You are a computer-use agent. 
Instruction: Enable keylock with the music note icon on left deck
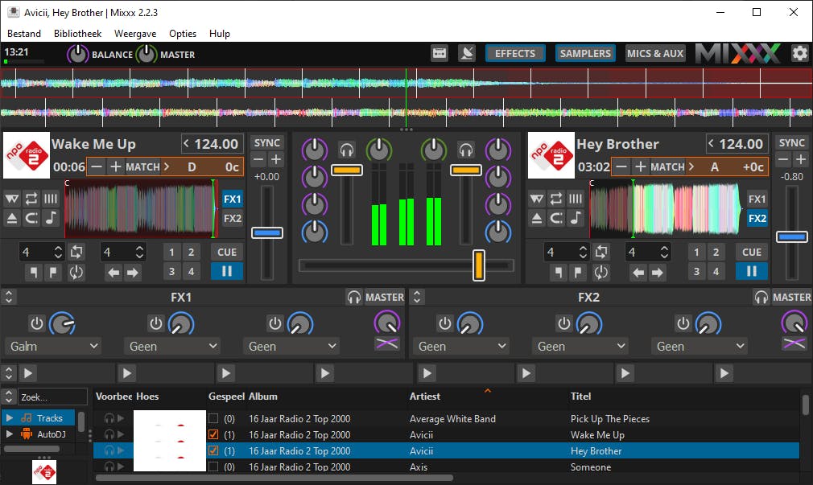(x=51, y=217)
